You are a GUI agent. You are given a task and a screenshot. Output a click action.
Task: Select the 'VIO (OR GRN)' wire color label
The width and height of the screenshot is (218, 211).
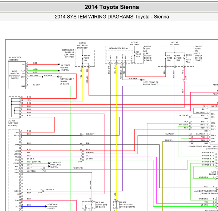click(34, 162)
